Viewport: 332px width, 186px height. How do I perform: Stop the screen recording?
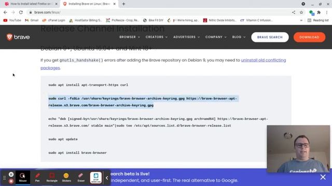[x=11, y=181]
